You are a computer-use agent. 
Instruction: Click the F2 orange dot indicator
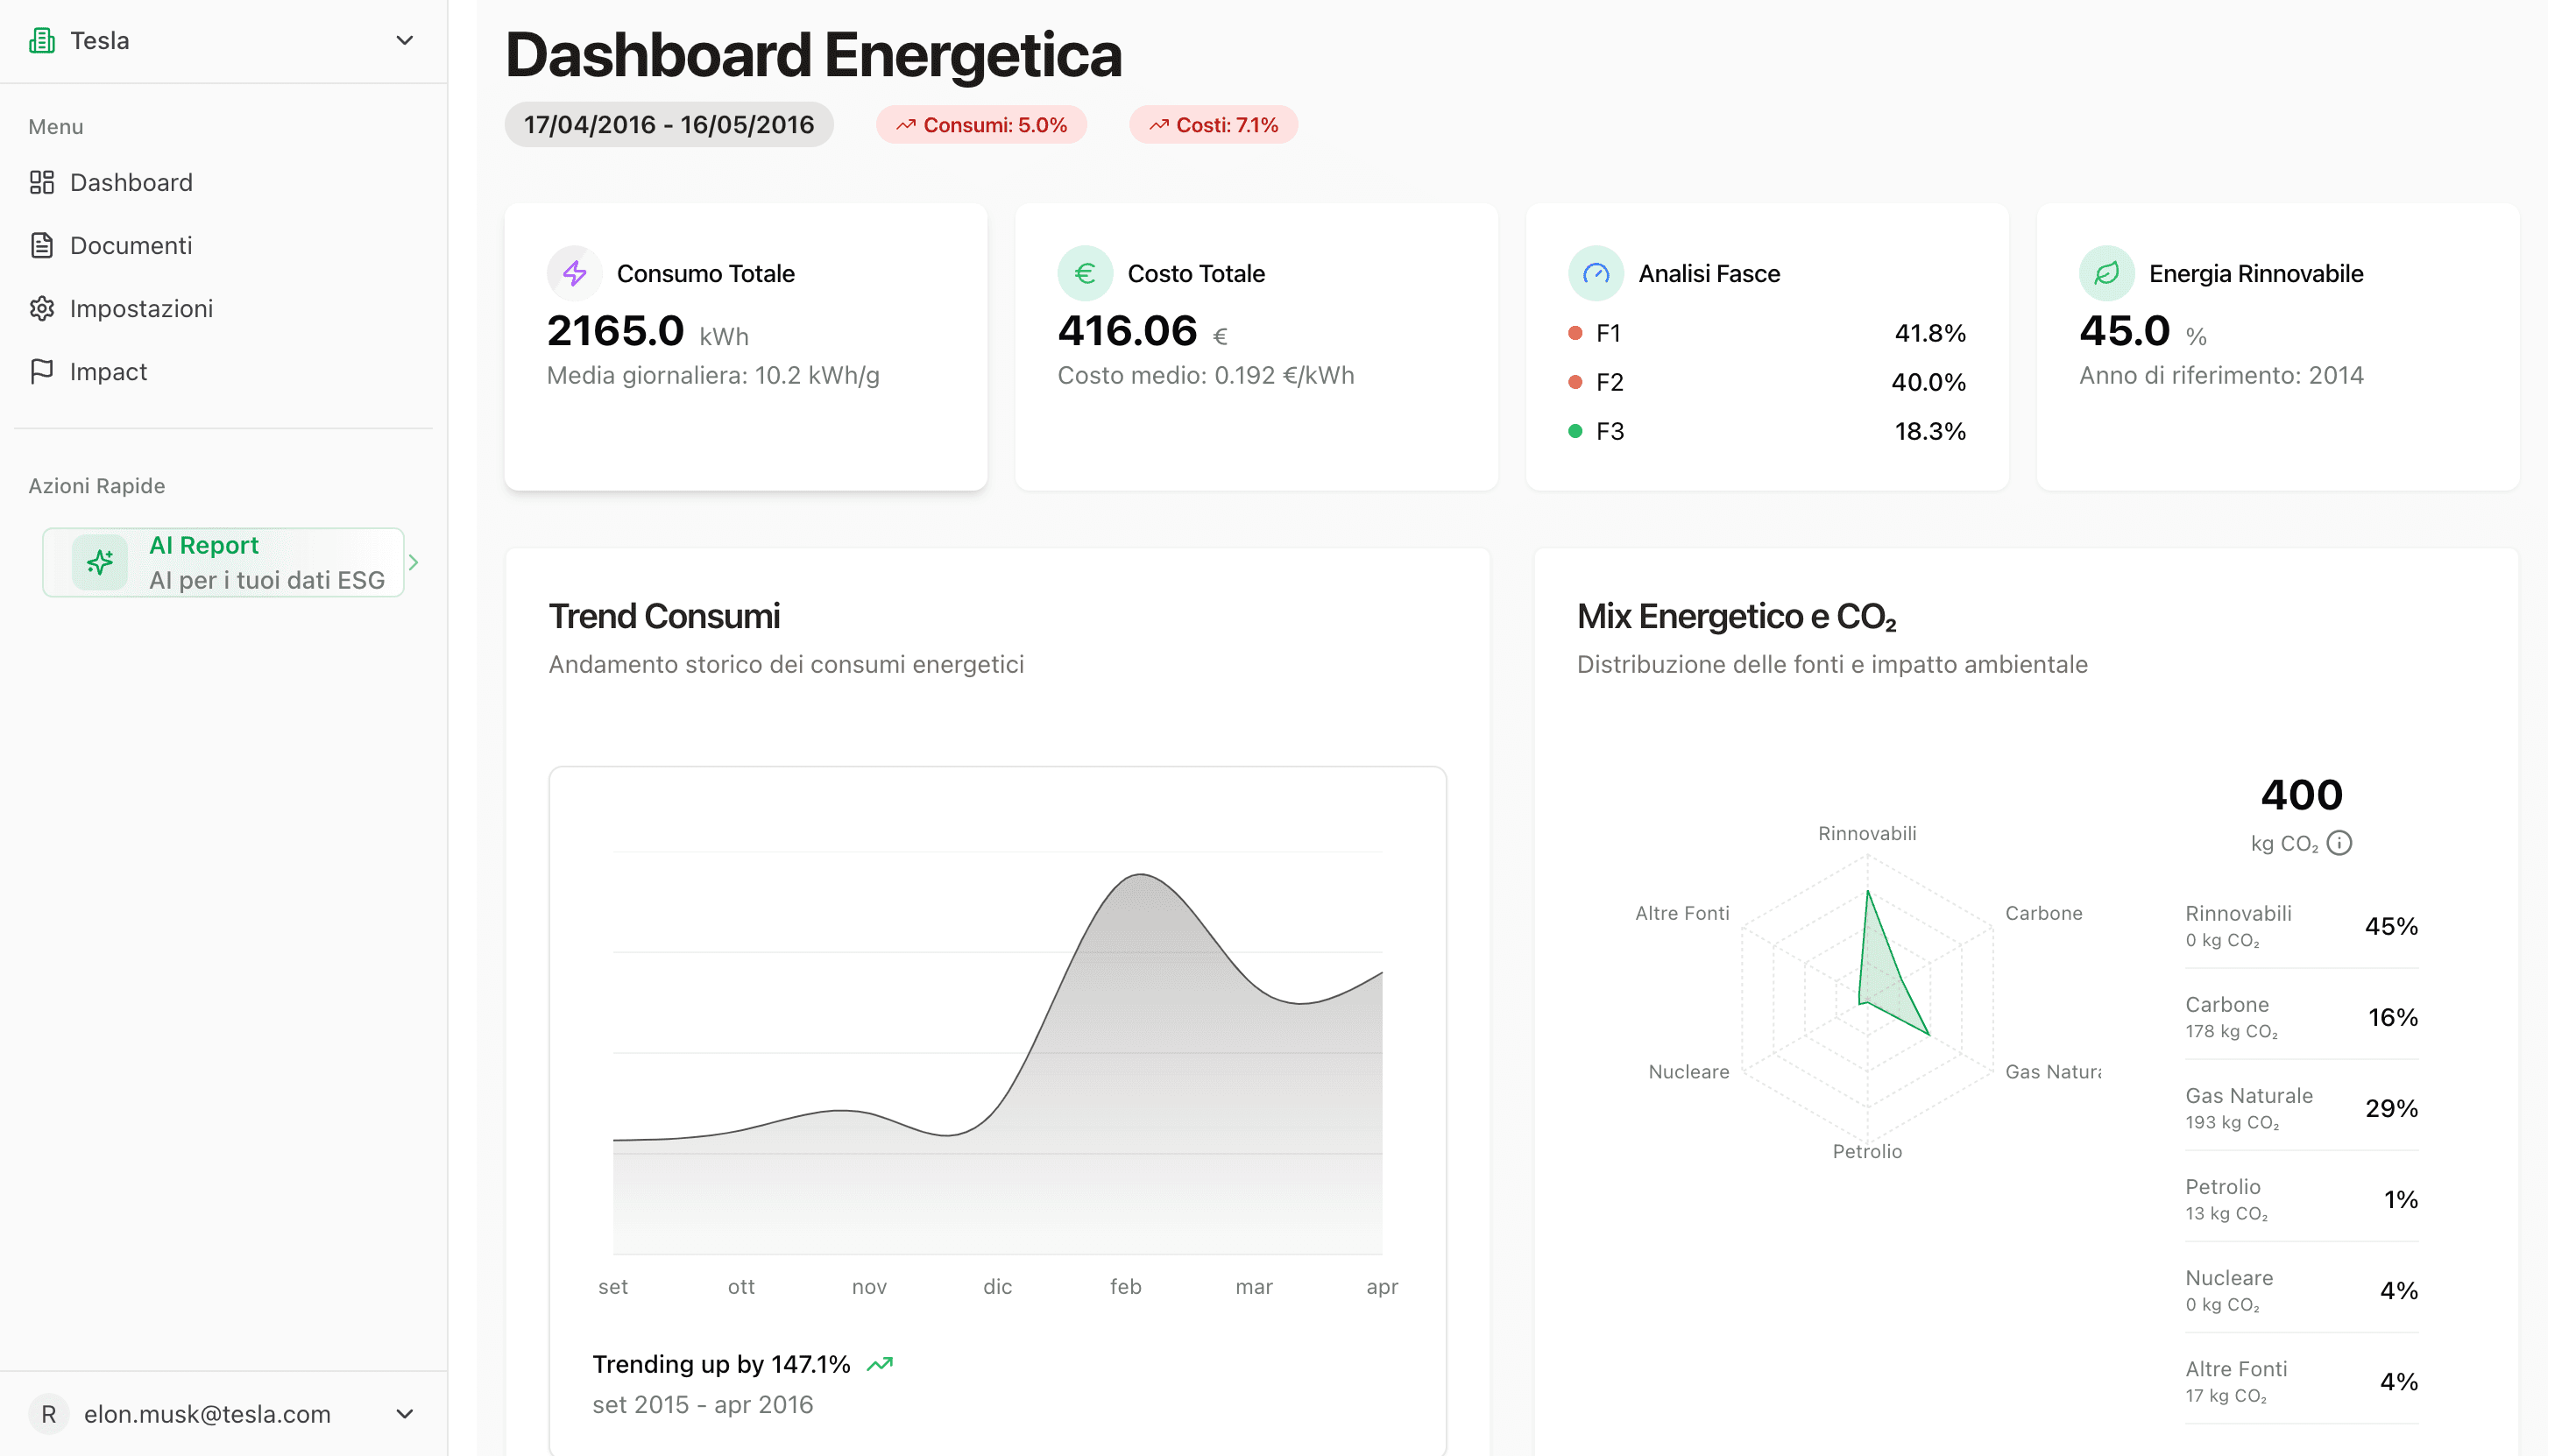coord(1575,382)
